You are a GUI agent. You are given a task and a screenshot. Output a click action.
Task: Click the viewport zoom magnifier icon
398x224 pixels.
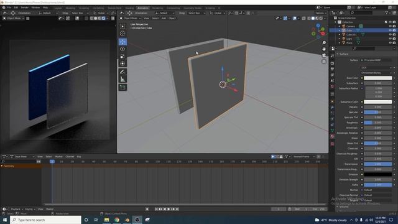[x=324, y=43]
